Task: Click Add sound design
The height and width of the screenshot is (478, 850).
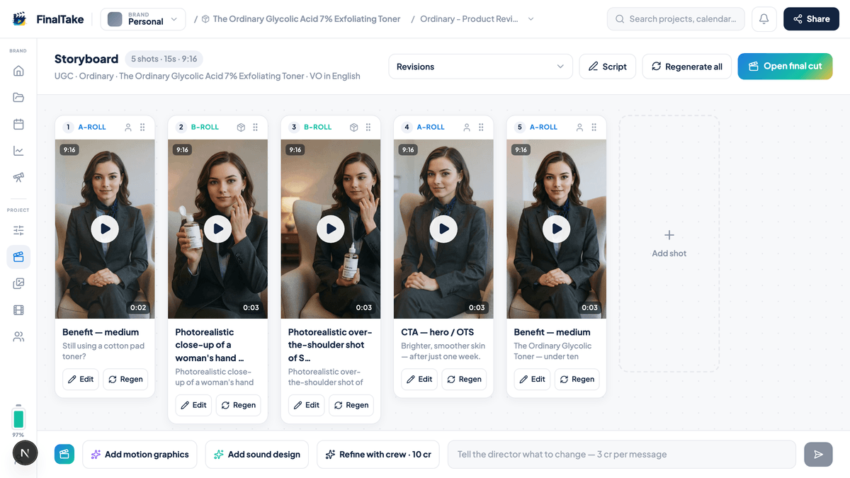Action: (x=258, y=455)
